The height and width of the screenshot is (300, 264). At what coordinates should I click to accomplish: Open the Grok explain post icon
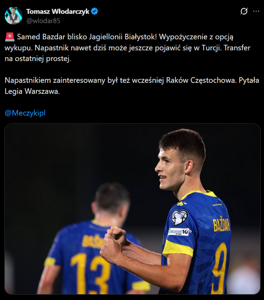pyautogui.click(x=244, y=11)
